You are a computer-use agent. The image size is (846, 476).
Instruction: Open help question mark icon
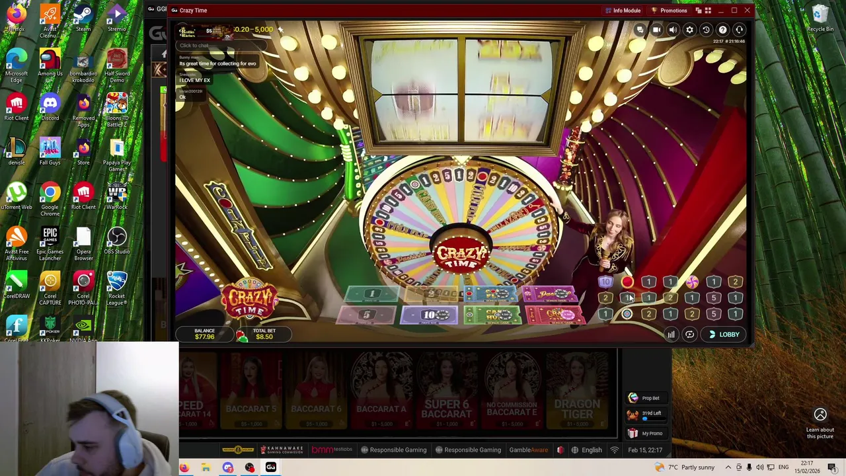[x=722, y=30]
